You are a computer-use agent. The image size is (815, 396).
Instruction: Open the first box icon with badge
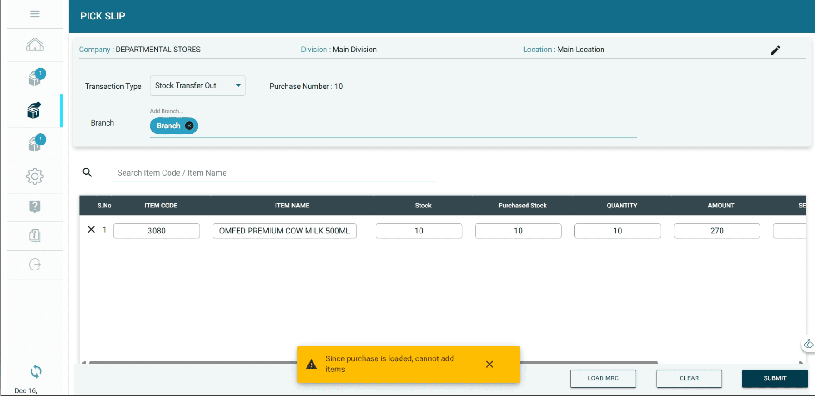pyautogui.click(x=35, y=78)
